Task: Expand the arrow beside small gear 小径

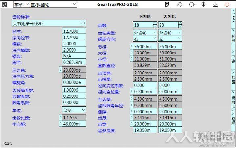Action: click(x=131, y=58)
